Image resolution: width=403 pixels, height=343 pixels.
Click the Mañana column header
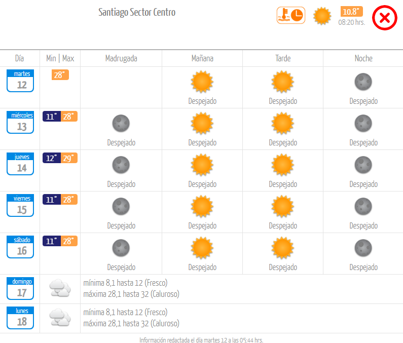202,58
